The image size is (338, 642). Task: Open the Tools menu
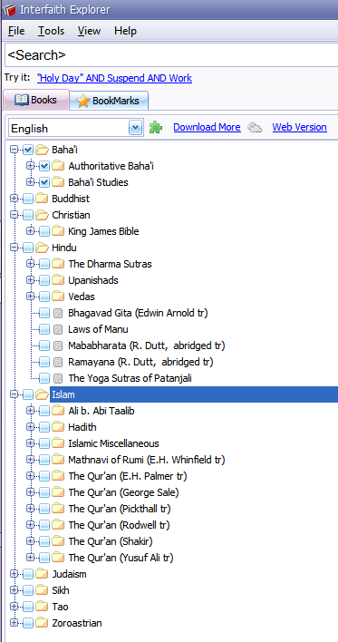coord(51,31)
